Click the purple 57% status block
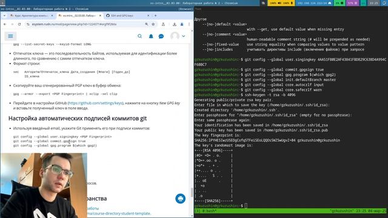The image size is (388, 218). pyautogui.click(x=353, y=3)
